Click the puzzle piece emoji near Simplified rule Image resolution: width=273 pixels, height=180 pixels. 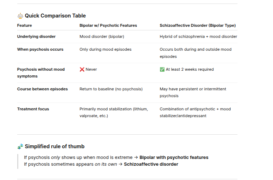20,146
